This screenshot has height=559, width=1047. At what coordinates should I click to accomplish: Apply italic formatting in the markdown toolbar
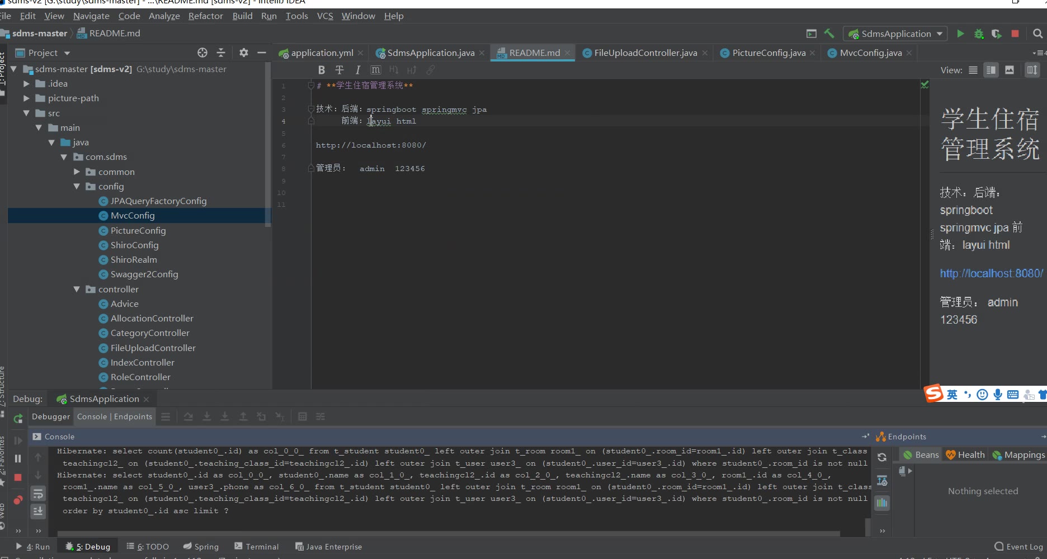[357, 70]
